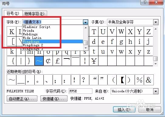Select the not sign symbol cell
This screenshot has height=117, width=165.
pos(67,61)
